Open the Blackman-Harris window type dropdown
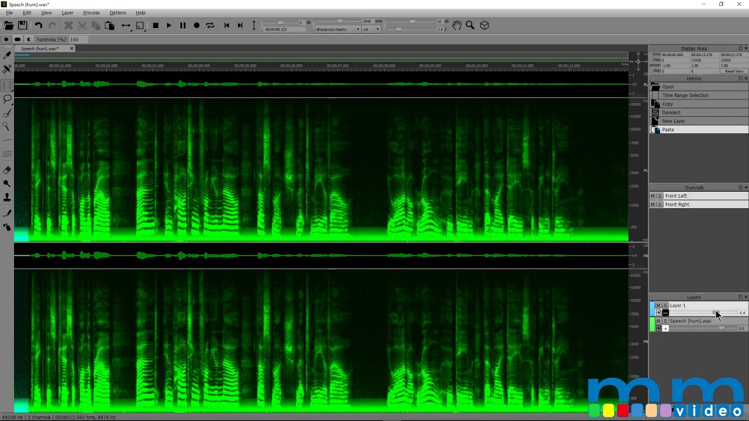The image size is (749, 421). point(338,29)
